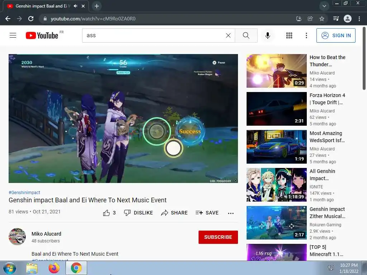Click Genshin Impact Zither Musical title
The width and height of the screenshot is (367, 275).
(327, 213)
